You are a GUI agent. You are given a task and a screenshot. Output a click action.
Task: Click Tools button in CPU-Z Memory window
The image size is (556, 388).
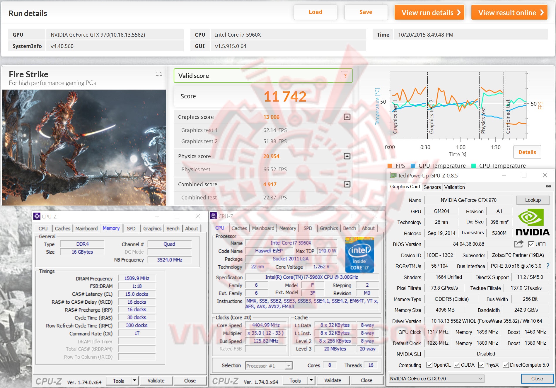pos(118,381)
